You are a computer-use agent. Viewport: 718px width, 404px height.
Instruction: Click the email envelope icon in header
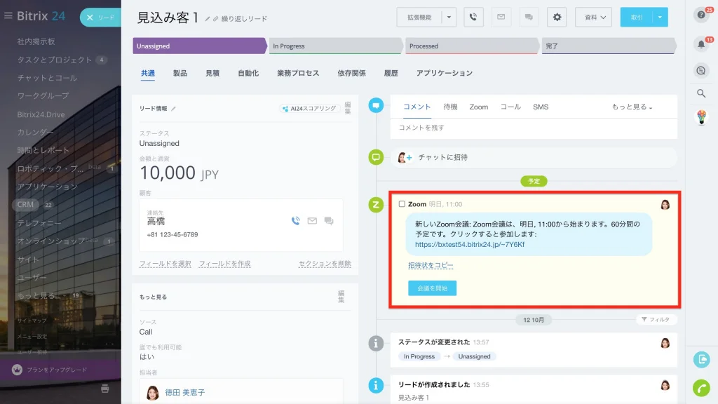pyautogui.click(x=501, y=18)
